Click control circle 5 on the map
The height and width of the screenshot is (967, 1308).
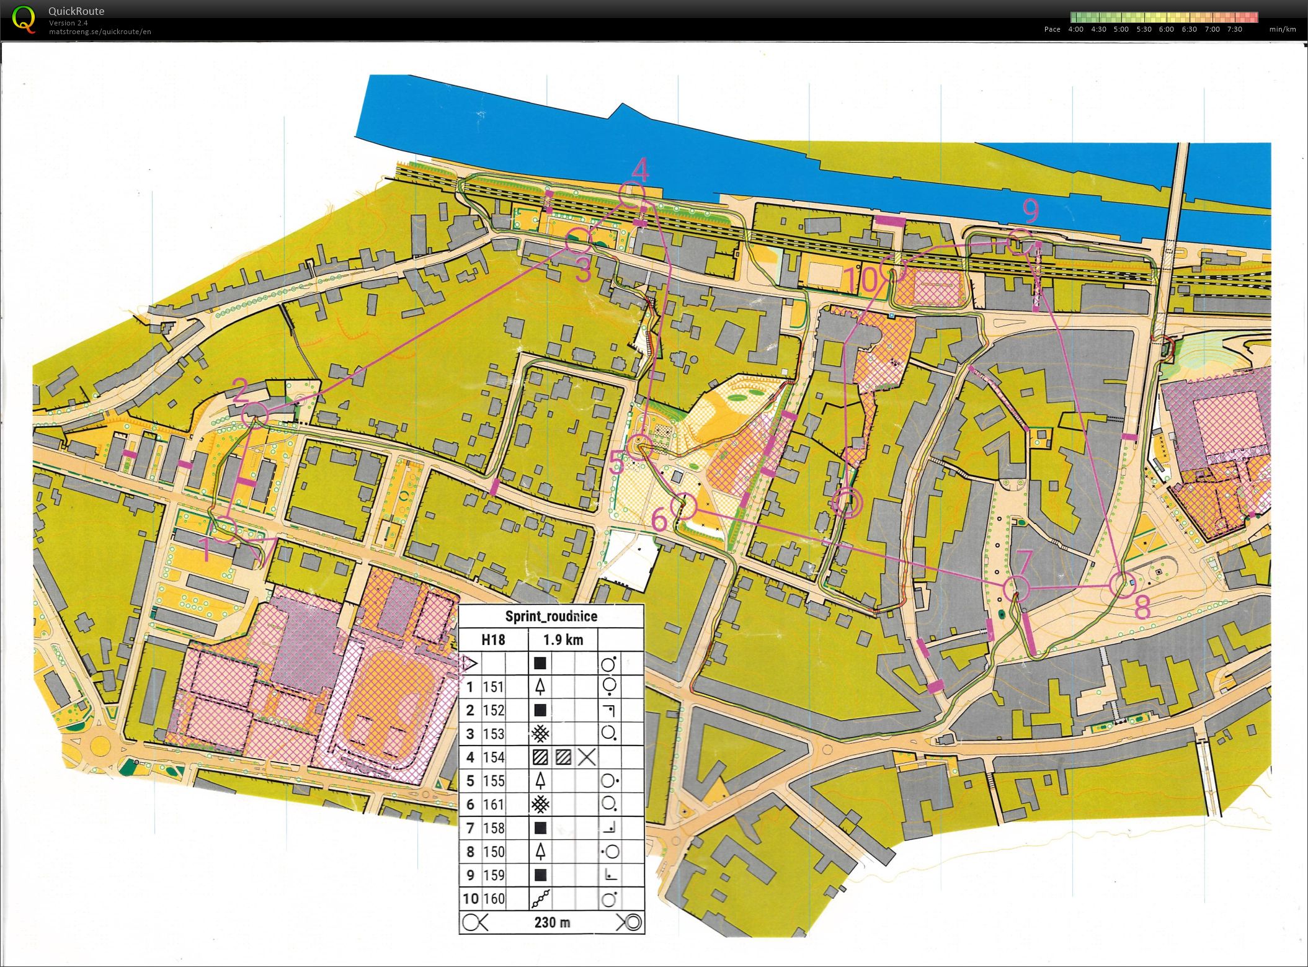(639, 446)
